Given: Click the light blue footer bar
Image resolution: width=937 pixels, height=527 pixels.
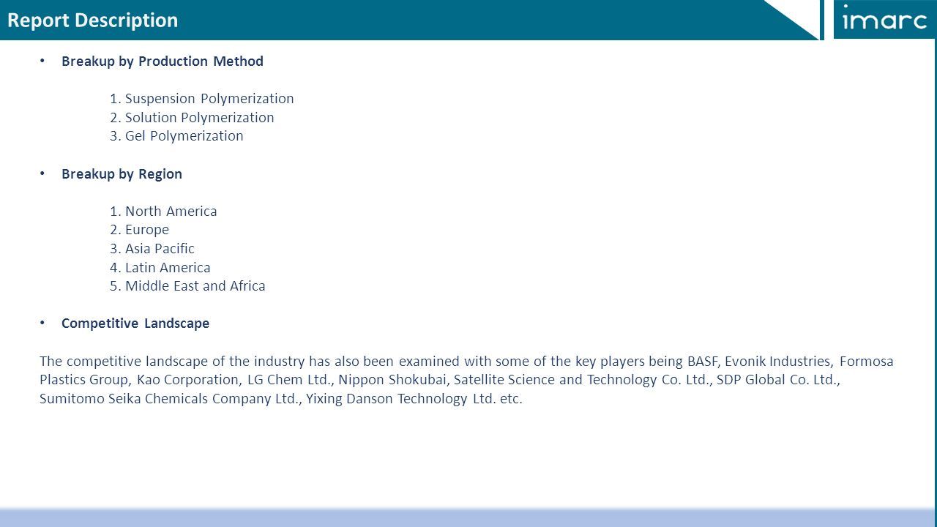Looking at the screenshot, I should 468,517.
